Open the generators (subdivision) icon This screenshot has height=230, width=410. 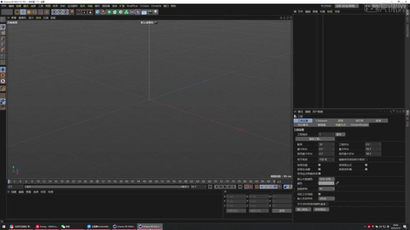coord(109,12)
